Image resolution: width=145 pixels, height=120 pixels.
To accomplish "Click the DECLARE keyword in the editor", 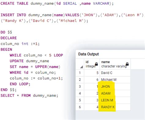I will click(9, 38).
